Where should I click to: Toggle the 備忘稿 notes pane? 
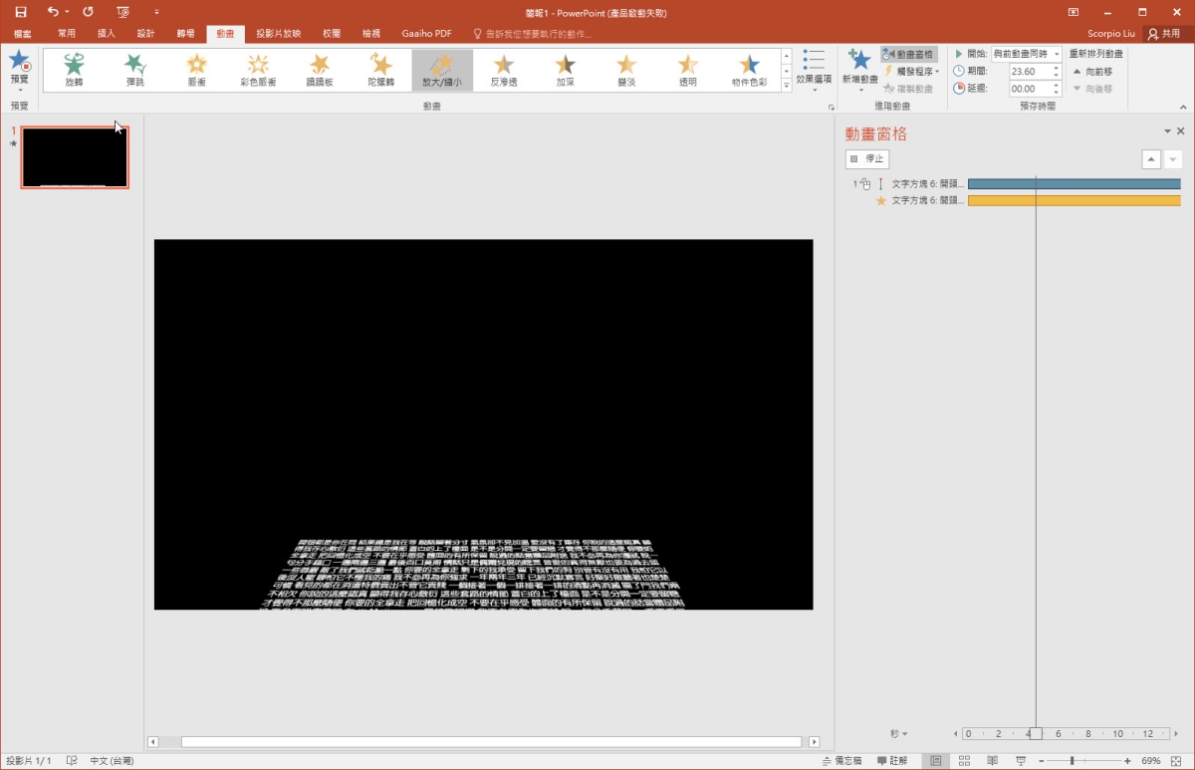point(843,760)
